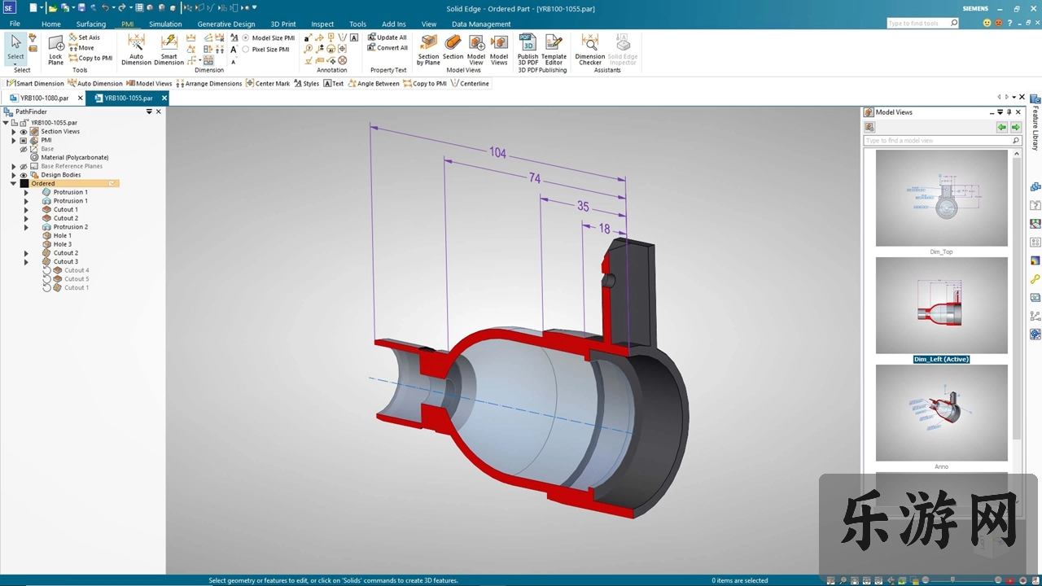This screenshot has height=586, width=1042.
Task: Click Styles in the command bar
Action: (x=306, y=83)
